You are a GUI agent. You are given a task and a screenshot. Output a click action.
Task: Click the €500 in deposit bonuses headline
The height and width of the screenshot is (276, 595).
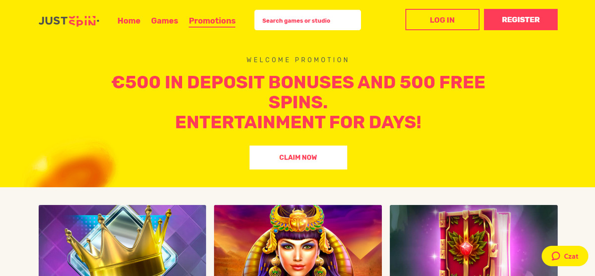298,92
